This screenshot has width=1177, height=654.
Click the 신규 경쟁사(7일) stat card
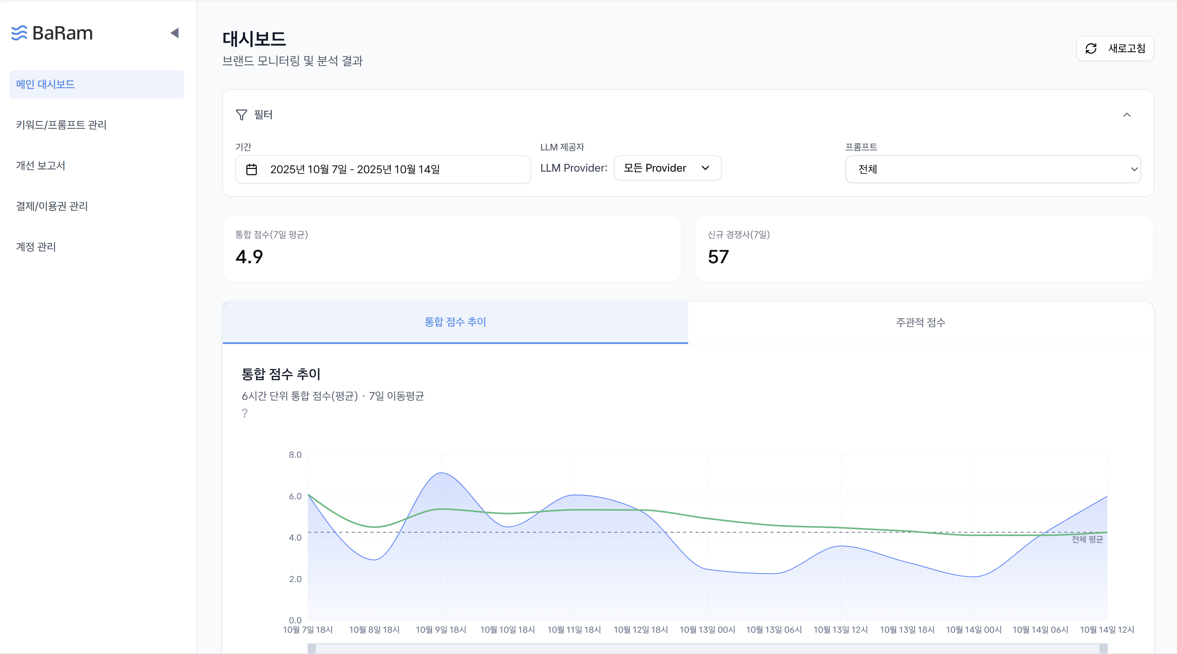click(924, 249)
